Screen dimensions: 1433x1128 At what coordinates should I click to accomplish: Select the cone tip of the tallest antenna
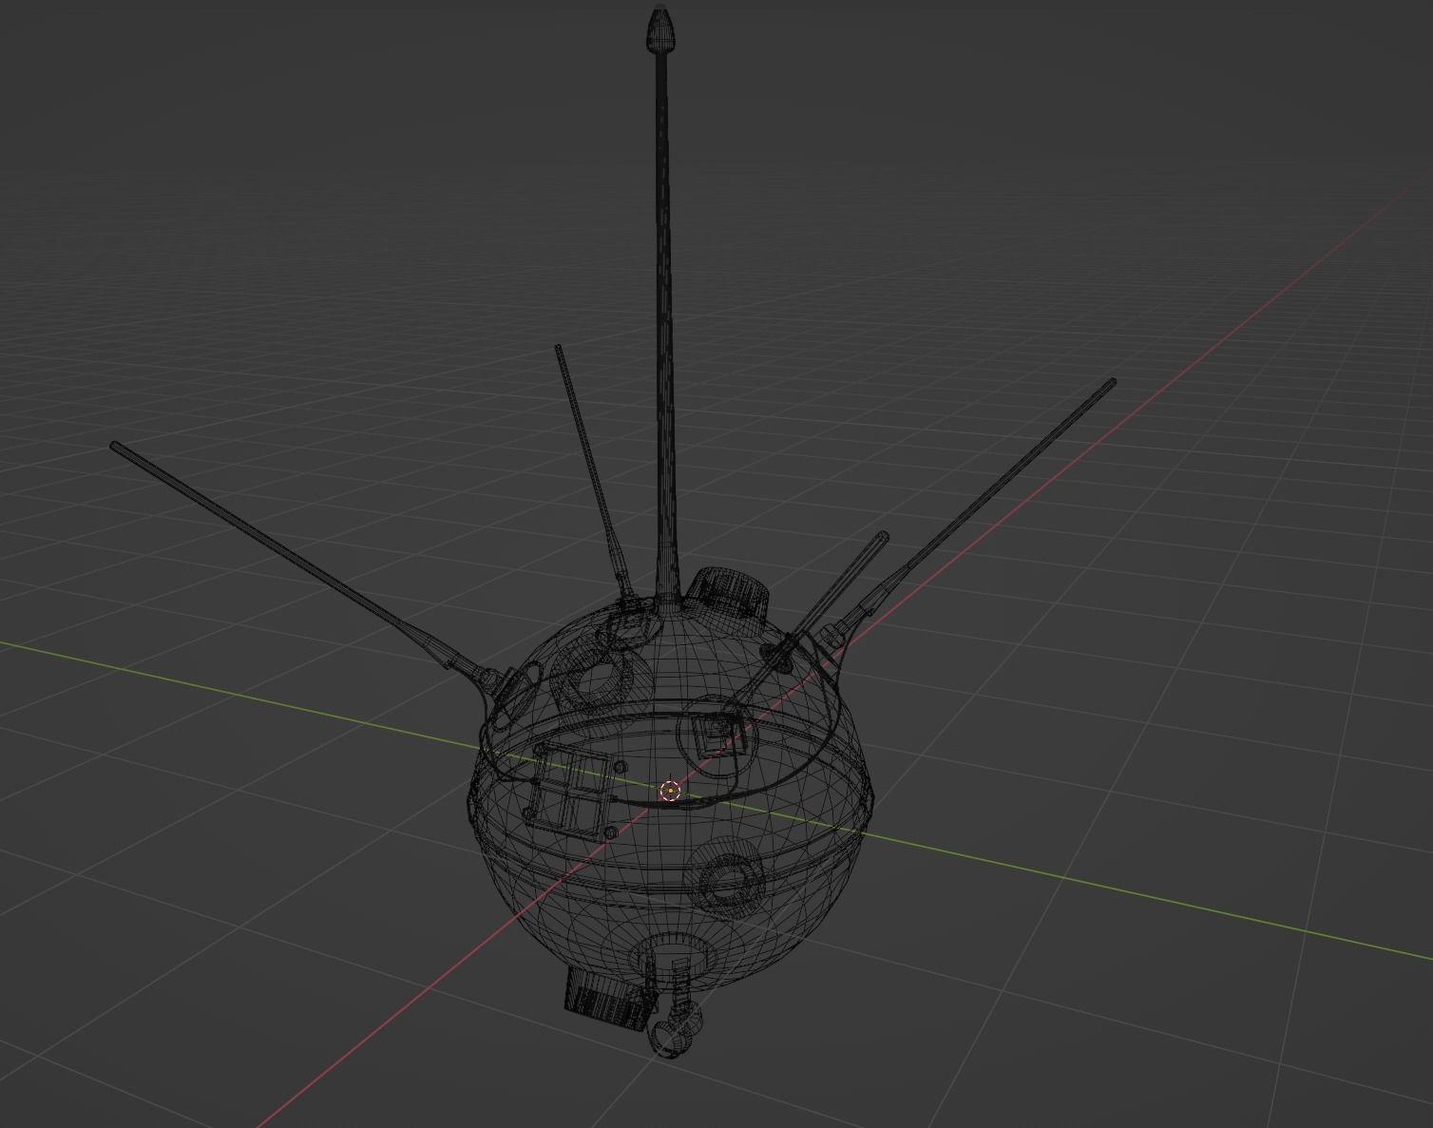click(659, 28)
